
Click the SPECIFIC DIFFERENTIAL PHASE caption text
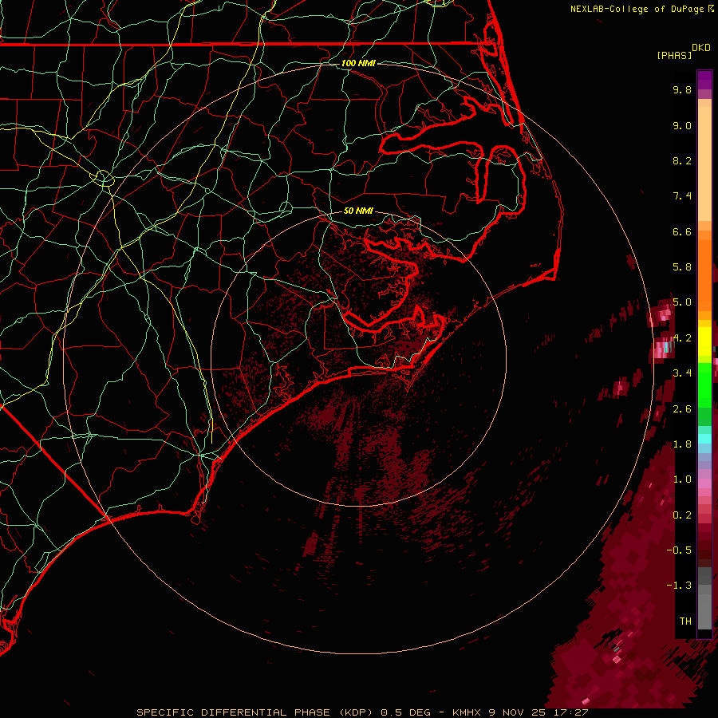pos(234,712)
